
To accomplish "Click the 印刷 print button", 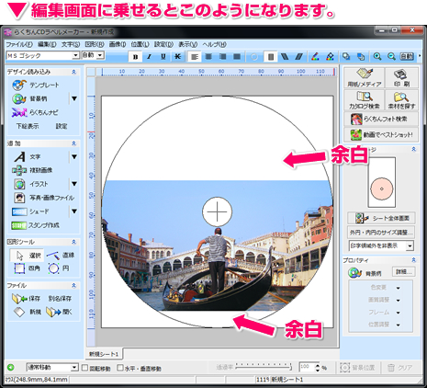I will [x=401, y=78].
